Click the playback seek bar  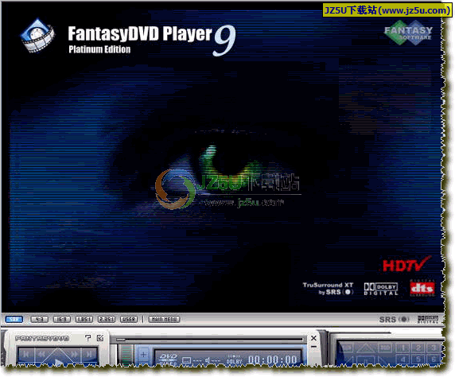pos(209,340)
